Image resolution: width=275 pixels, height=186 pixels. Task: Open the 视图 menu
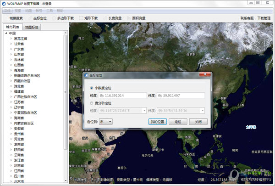click(18, 11)
